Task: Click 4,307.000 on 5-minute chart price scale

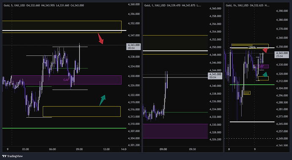Action: 134,131
